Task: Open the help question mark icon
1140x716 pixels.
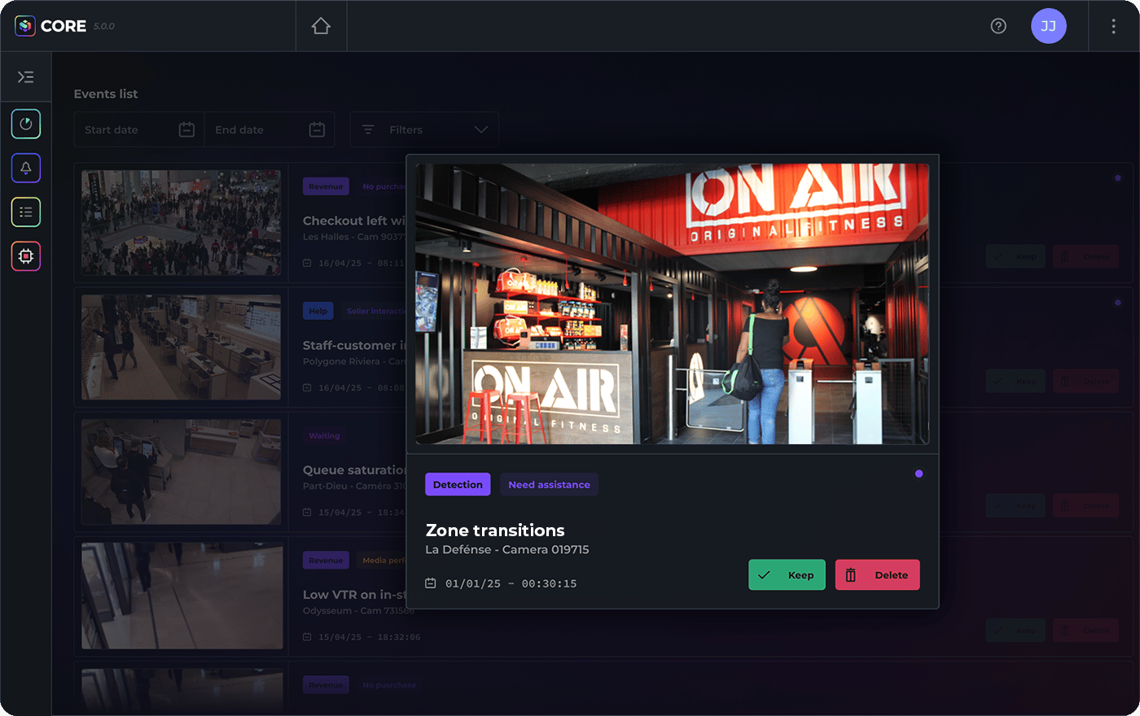Action: click(998, 26)
